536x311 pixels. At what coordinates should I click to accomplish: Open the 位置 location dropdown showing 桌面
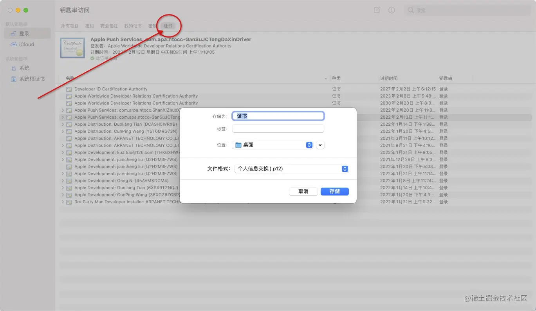pos(273,145)
